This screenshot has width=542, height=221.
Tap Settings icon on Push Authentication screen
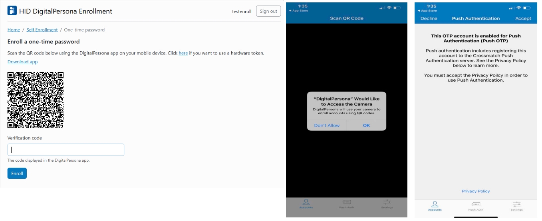pos(516,205)
